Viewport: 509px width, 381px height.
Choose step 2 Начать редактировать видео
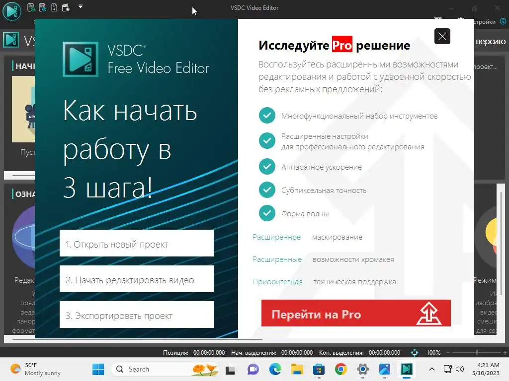(137, 279)
